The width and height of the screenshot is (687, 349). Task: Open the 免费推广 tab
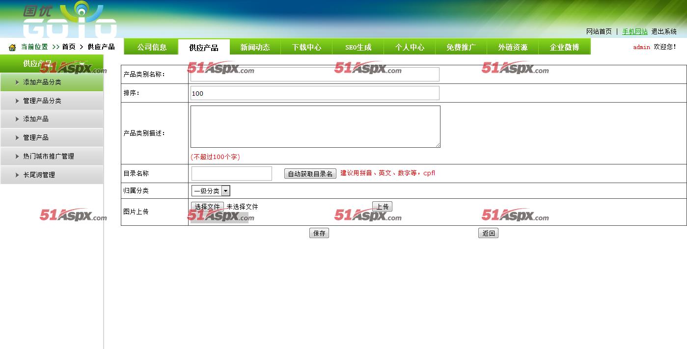tap(461, 47)
